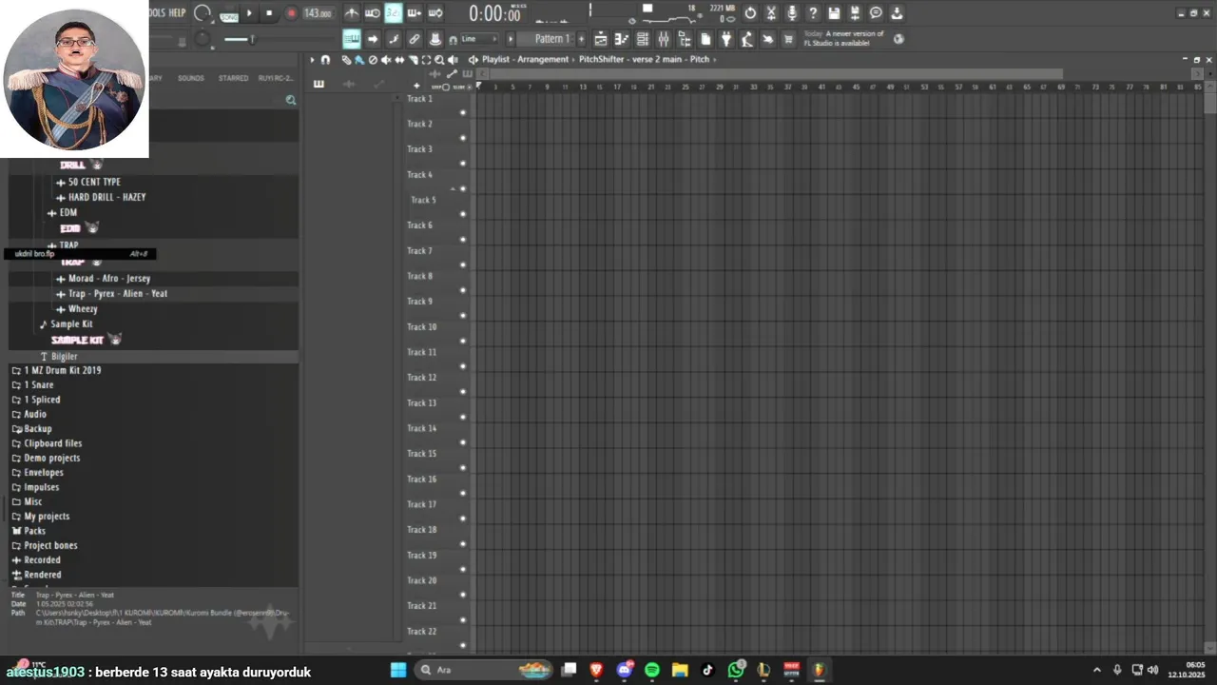Toggle loop recording icon
Image resolution: width=1217 pixels, height=685 pixels.
435,13
